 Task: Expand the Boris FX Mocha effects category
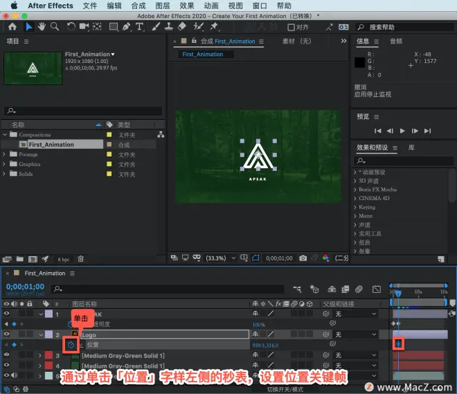[355, 190]
